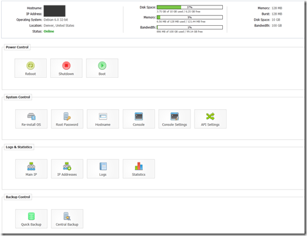Open the Logs viewer
Viewport: 307px width, 236px height.
103,169
